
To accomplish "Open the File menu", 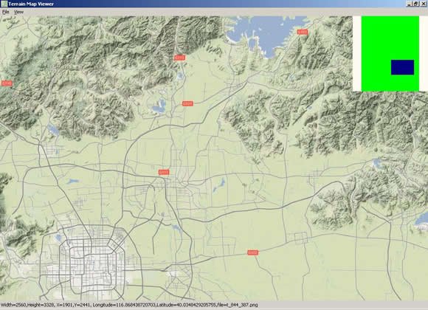I will click(x=5, y=12).
